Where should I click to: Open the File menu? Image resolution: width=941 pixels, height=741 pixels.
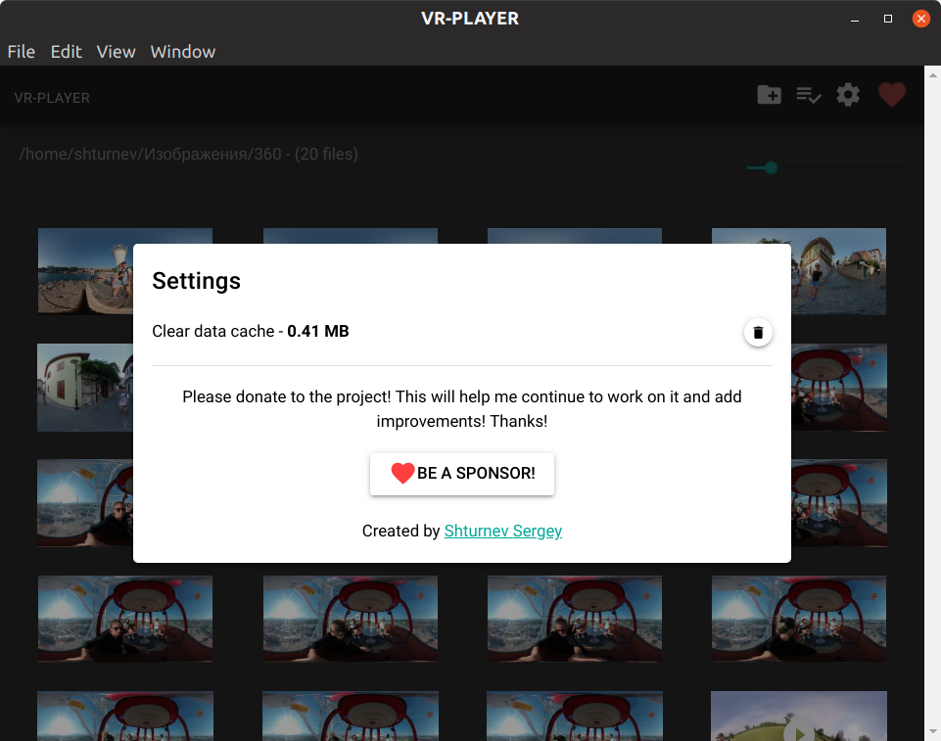21,52
